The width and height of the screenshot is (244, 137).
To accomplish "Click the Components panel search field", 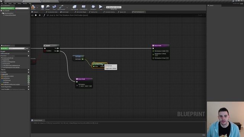I will [22, 8].
